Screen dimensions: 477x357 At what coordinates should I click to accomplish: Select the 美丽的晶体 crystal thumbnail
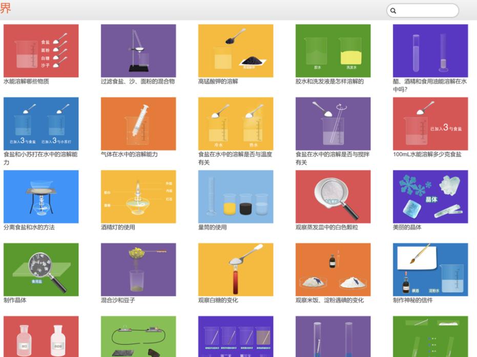coord(430,197)
